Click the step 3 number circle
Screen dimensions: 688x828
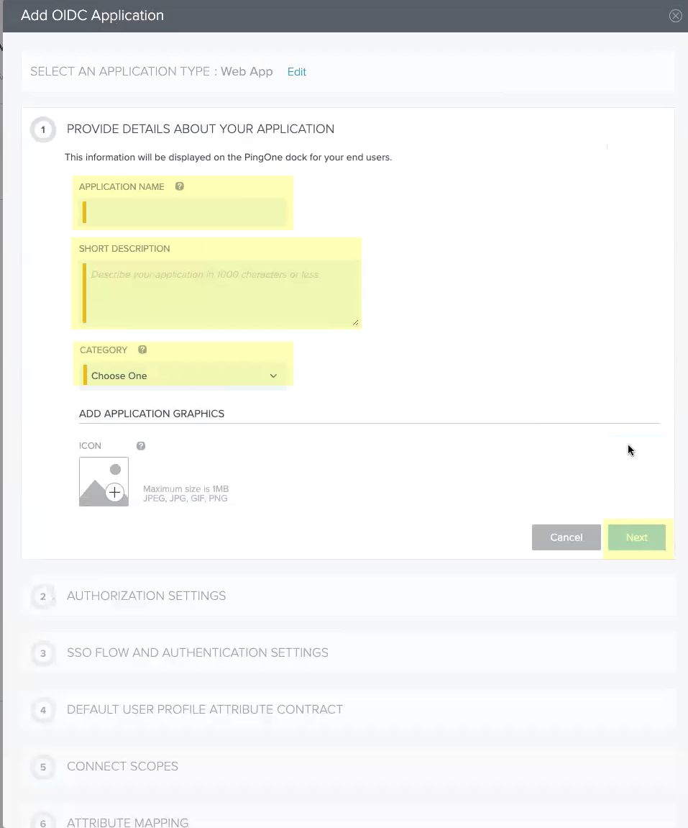click(x=43, y=653)
